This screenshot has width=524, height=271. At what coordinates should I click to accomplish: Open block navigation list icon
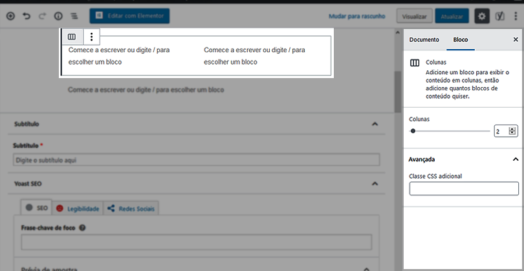tap(74, 16)
